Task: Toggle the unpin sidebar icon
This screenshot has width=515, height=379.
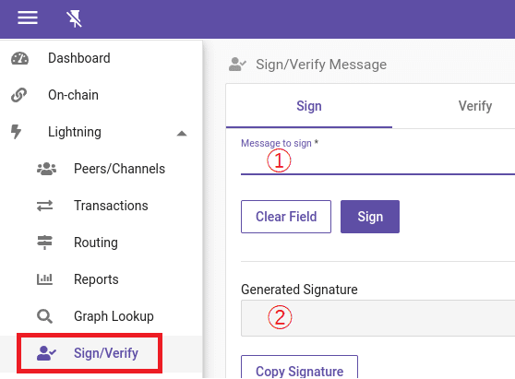Action: click(74, 18)
